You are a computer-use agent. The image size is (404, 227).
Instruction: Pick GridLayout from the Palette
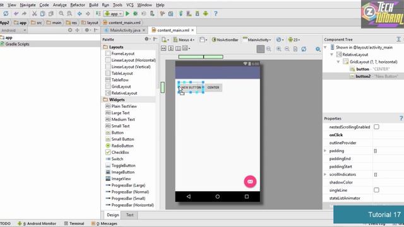click(x=121, y=86)
